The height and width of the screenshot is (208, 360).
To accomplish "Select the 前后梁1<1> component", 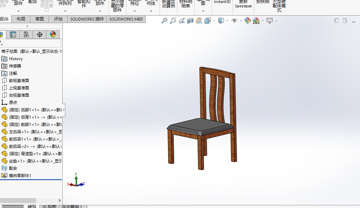I will 32,139.
